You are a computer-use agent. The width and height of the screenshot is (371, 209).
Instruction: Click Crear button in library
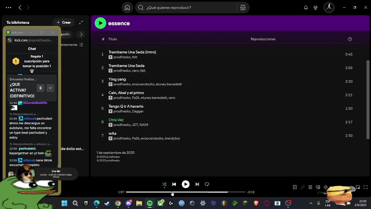click(x=64, y=22)
